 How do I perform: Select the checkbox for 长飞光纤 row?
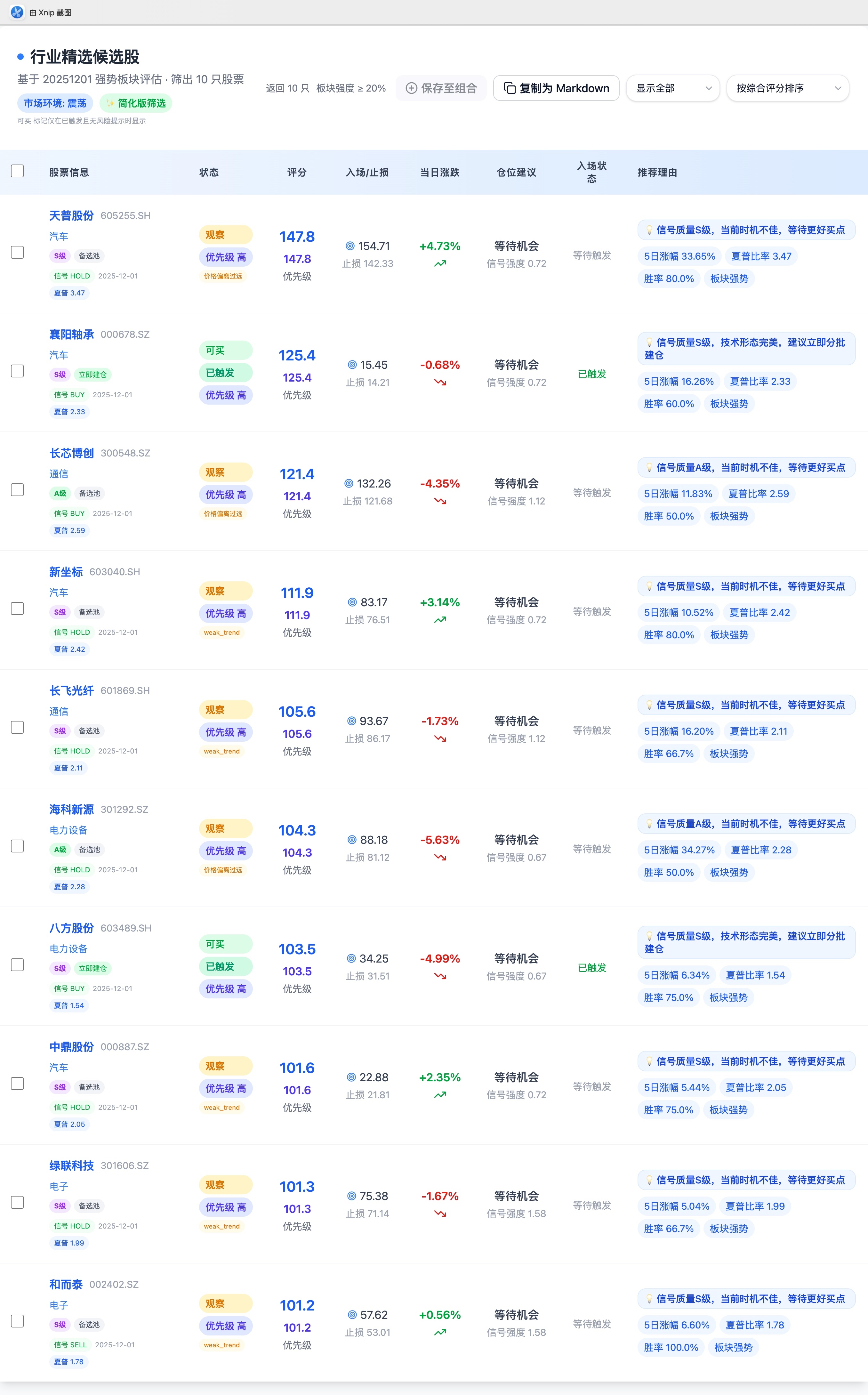17,727
